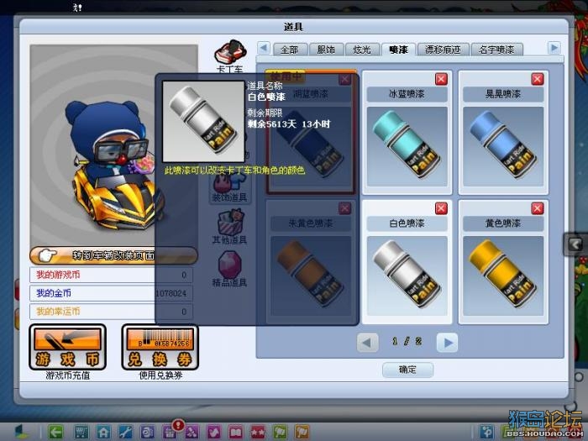Click the 剩余5613天 13小时 remaining time text

pos(289,124)
